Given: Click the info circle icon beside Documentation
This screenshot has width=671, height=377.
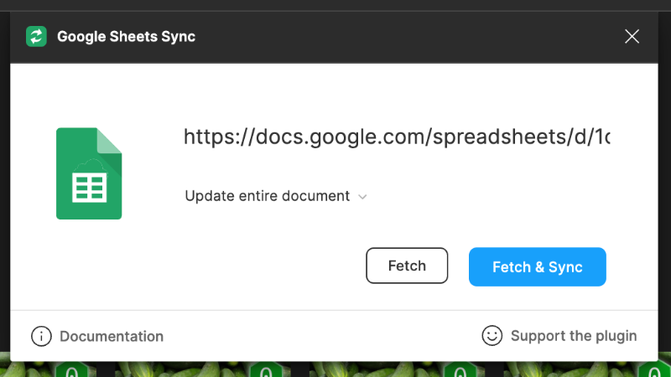Looking at the screenshot, I should point(41,336).
